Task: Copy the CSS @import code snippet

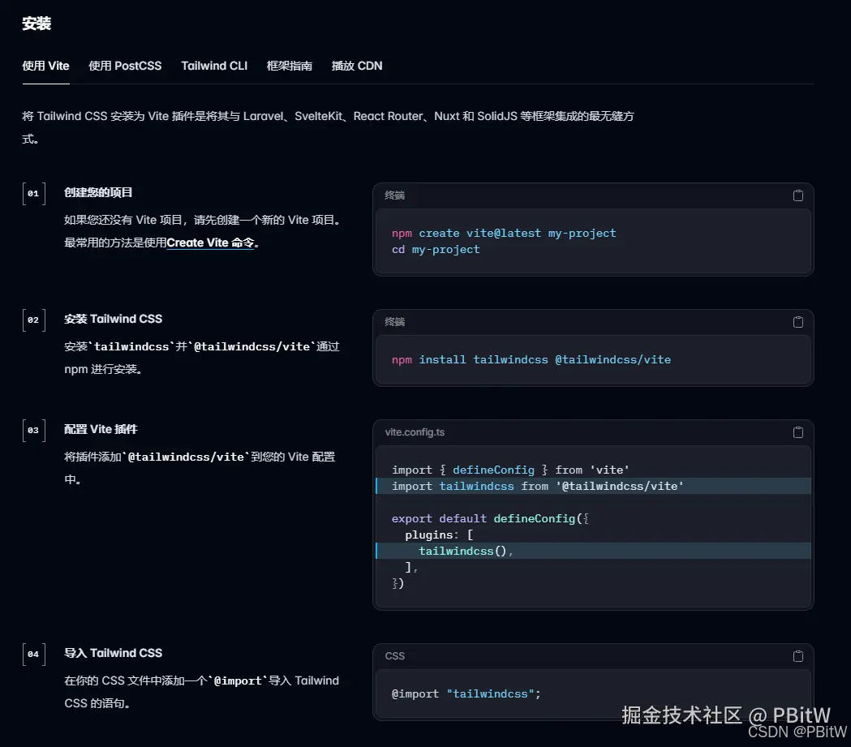Action: pos(797,656)
